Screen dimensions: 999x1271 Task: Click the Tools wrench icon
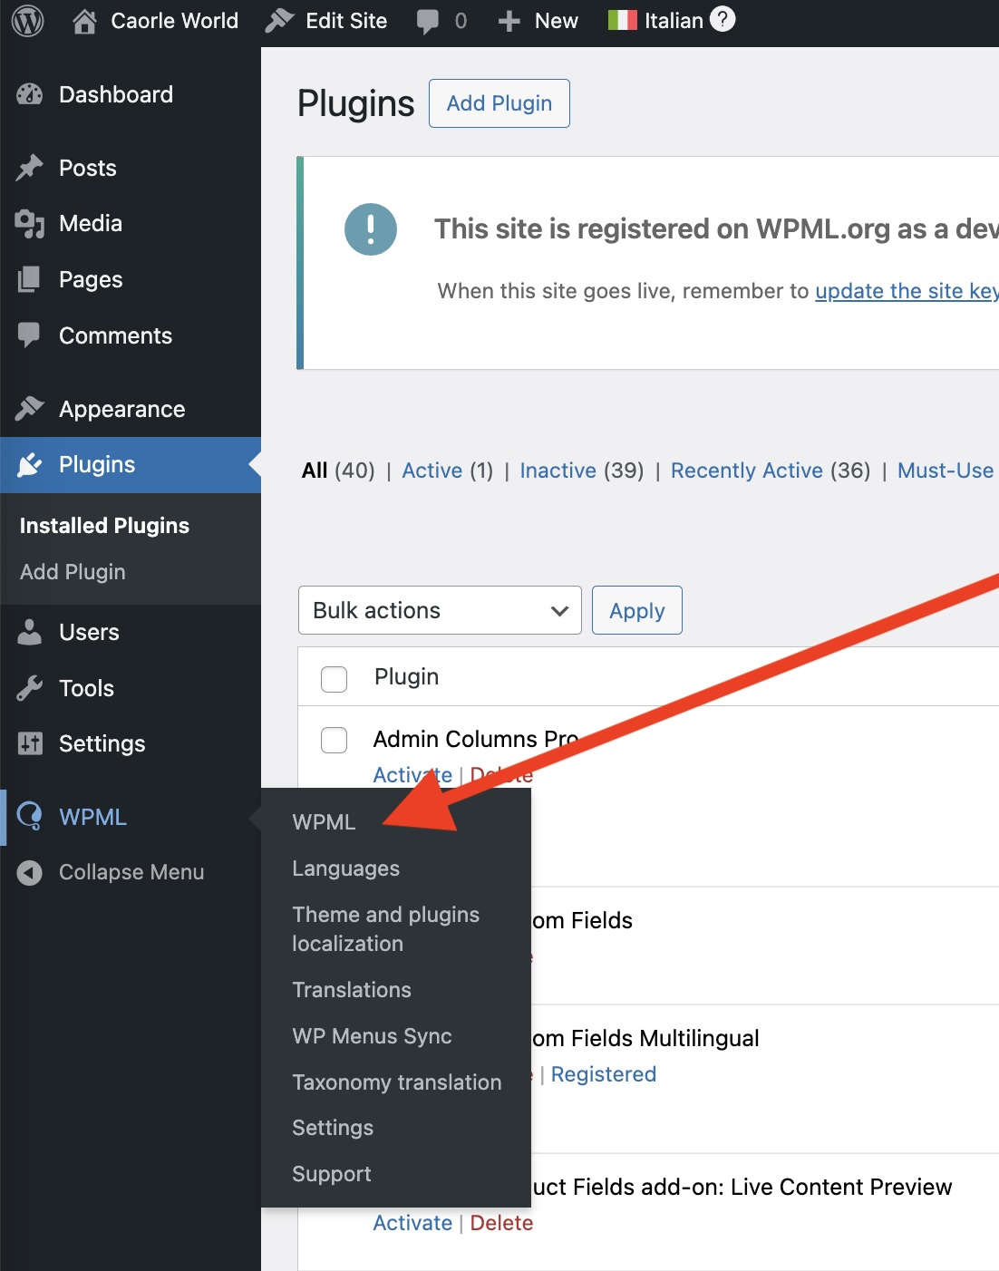point(30,688)
